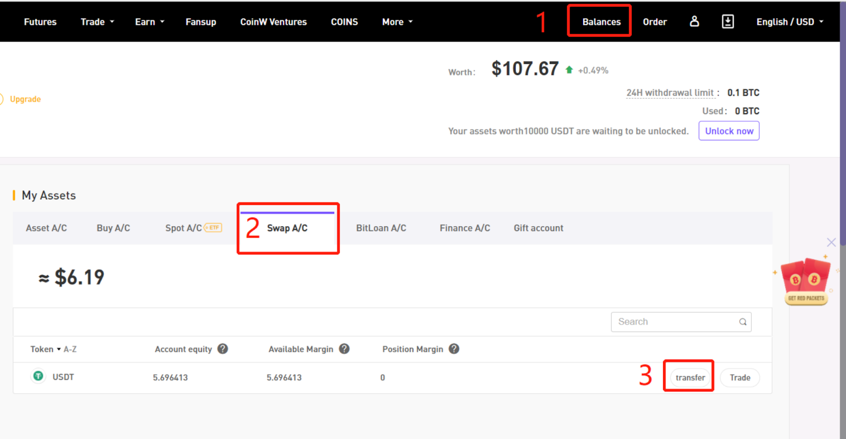Open the Fansup menu item
The width and height of the screenshot is (846, 439).
click(201, 22)
